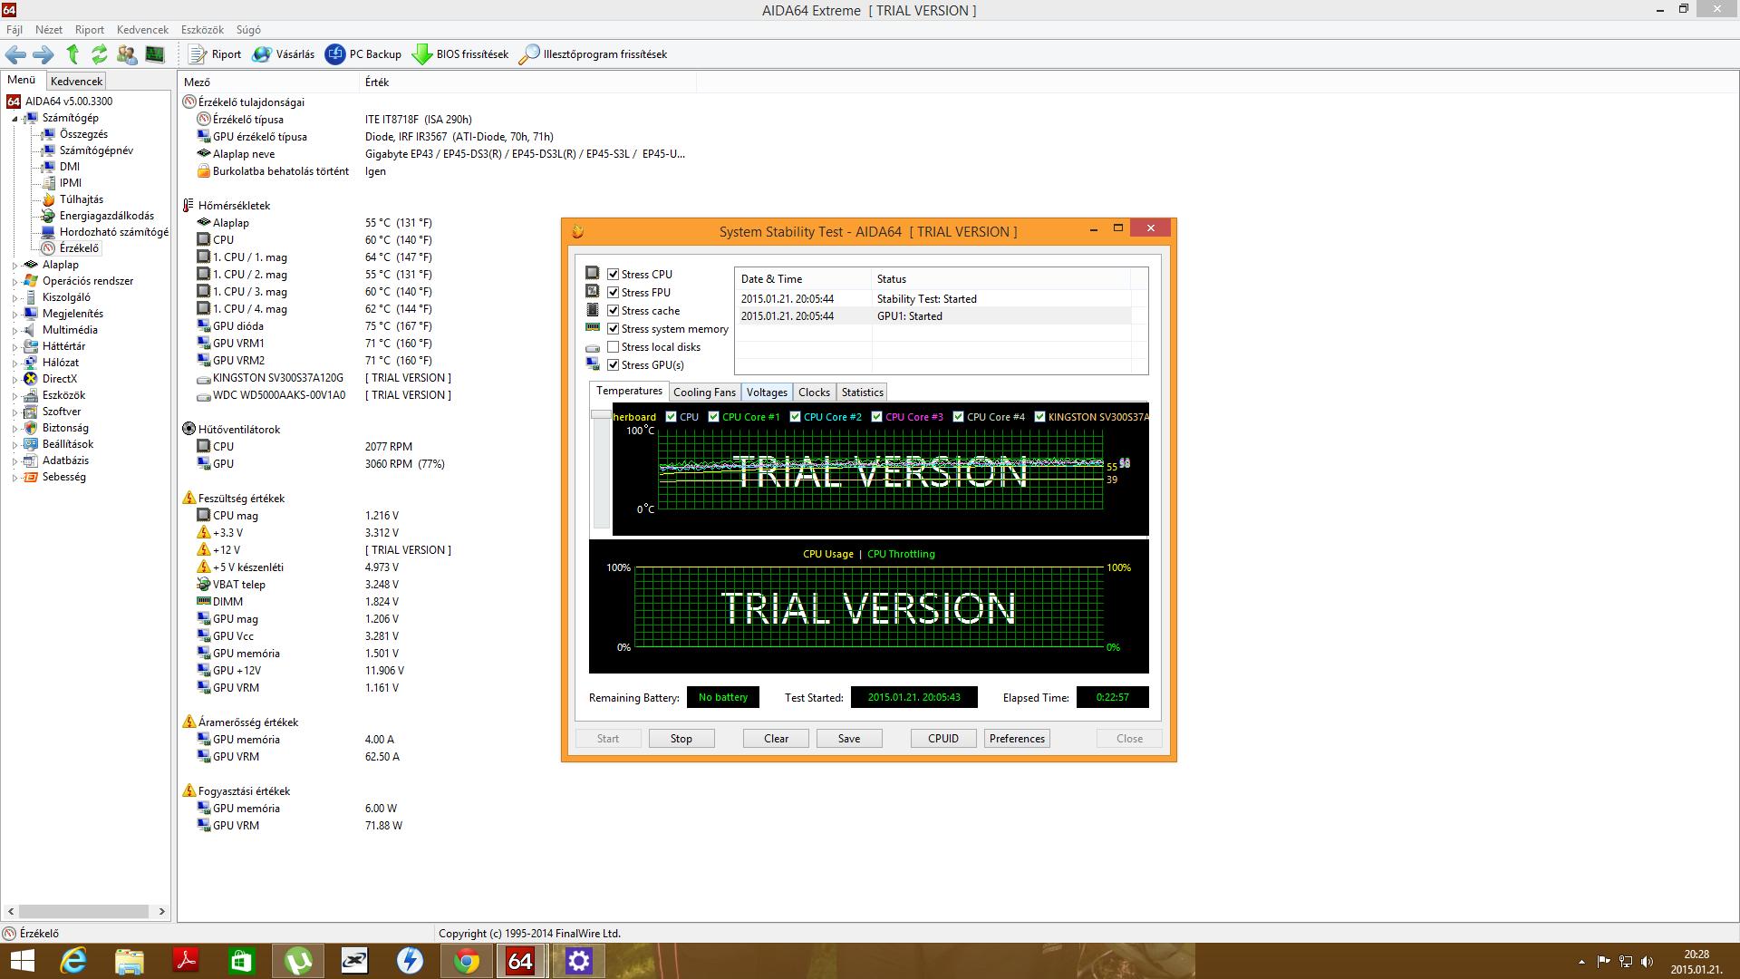Open the gear app in taskbar
Image resolution: width=1740 pixels, height=979 pixels.
click(x=579, y=961)
